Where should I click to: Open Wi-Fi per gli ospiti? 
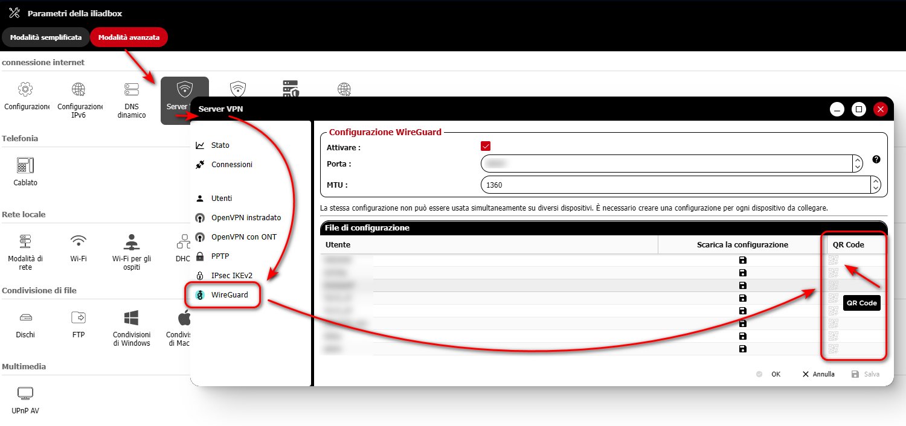(131, 241)
